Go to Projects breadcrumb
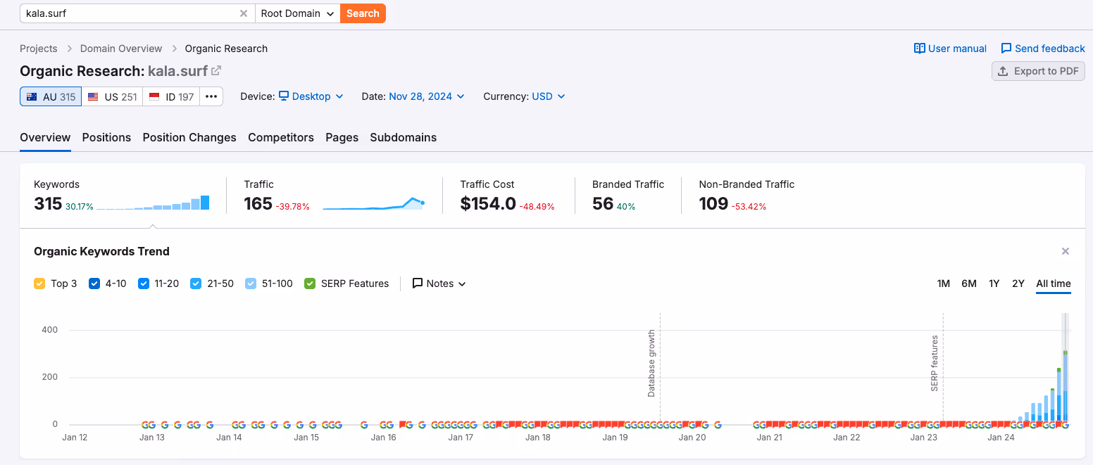The height and width of the screenshot is (465, 1093). (39, 49)
